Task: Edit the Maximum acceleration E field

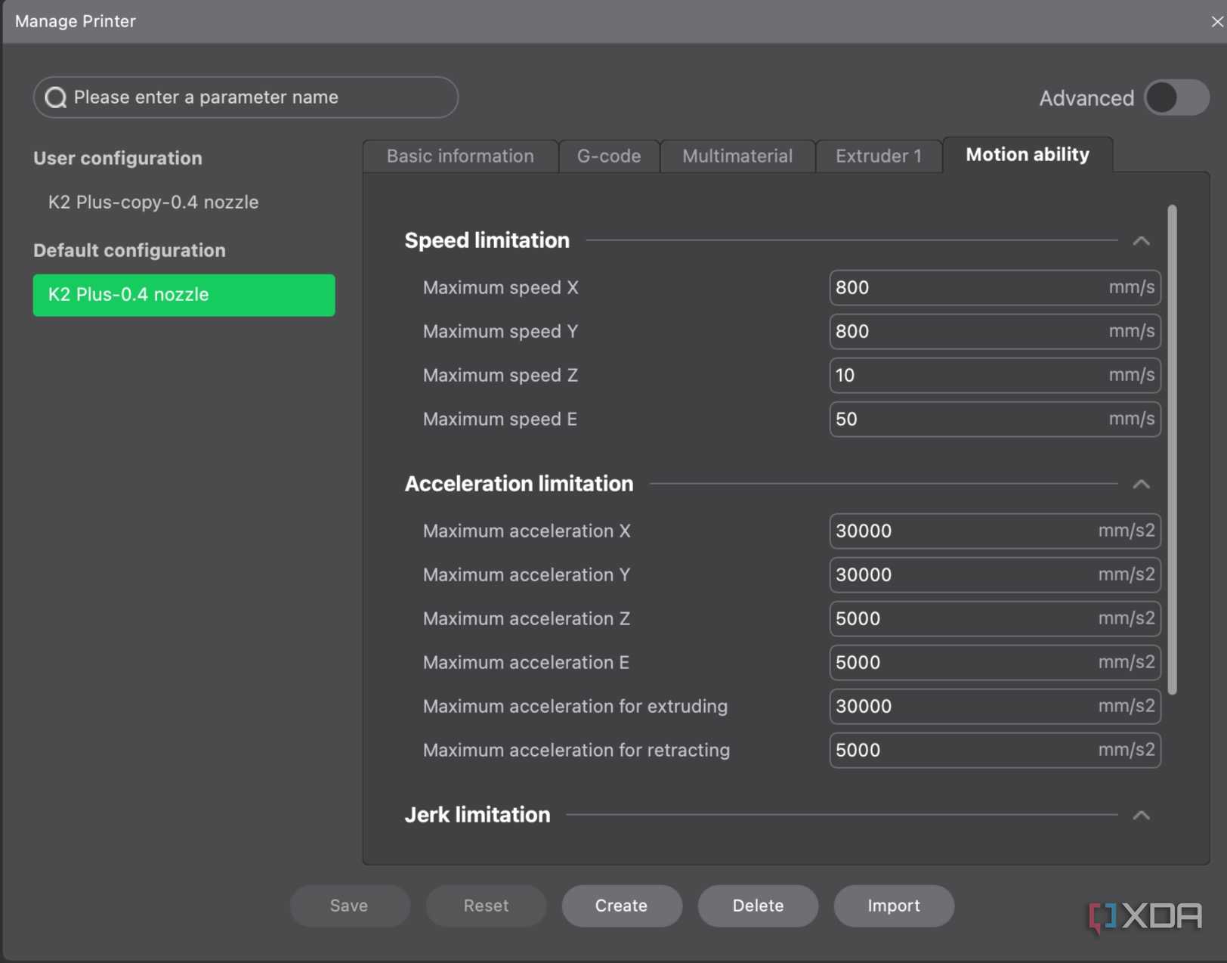Action: click(995, 663)
